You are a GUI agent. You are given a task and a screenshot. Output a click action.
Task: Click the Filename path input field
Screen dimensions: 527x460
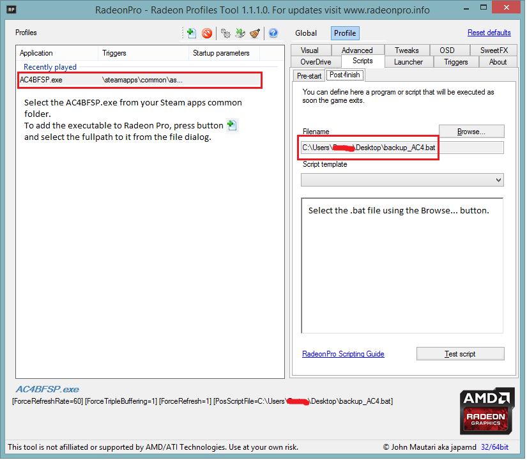click(x=402, y=148)
